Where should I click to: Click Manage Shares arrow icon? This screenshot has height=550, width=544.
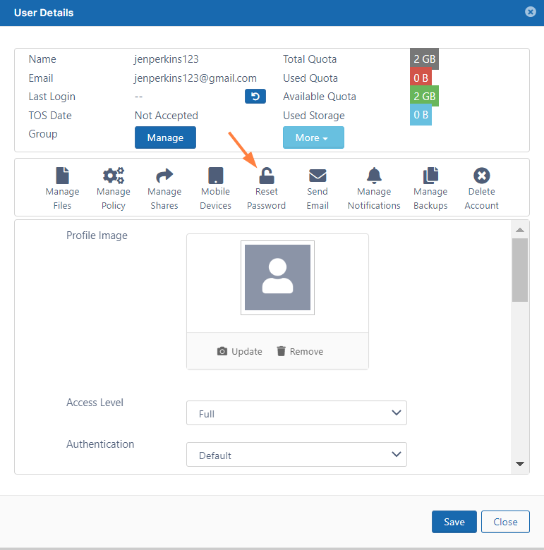pyautogui.click(x=164, y=176)
